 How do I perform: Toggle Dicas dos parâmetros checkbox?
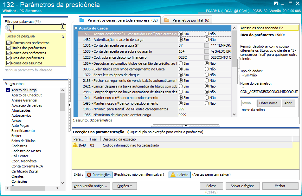point(8,58)
